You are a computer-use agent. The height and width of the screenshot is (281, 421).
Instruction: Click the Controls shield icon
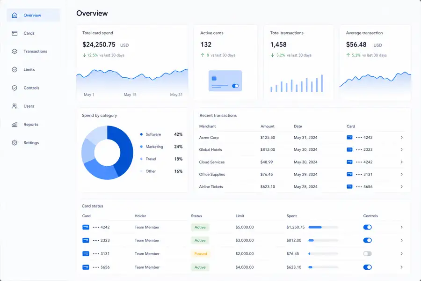pos(15,88)
